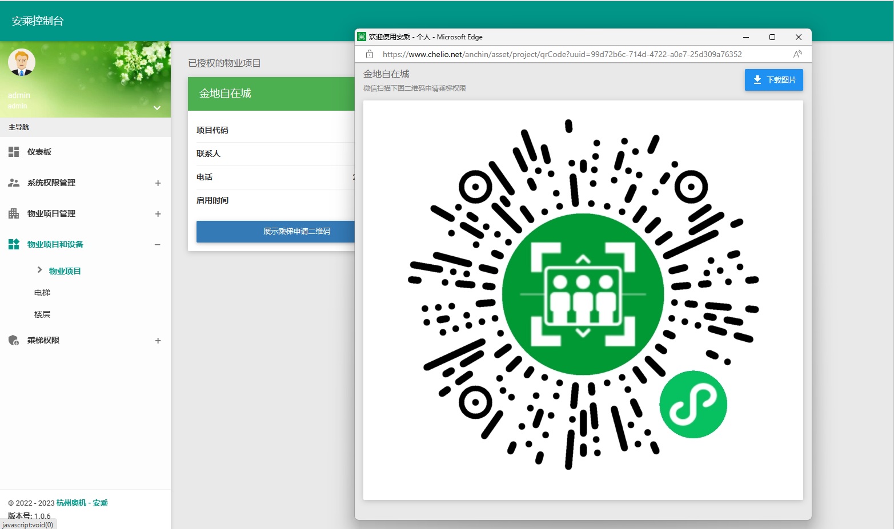Image resolution: width=894 pixels, height=529 pixels.
Task: Click the 乘梯权限 shield icon
Action: [14, 340]
